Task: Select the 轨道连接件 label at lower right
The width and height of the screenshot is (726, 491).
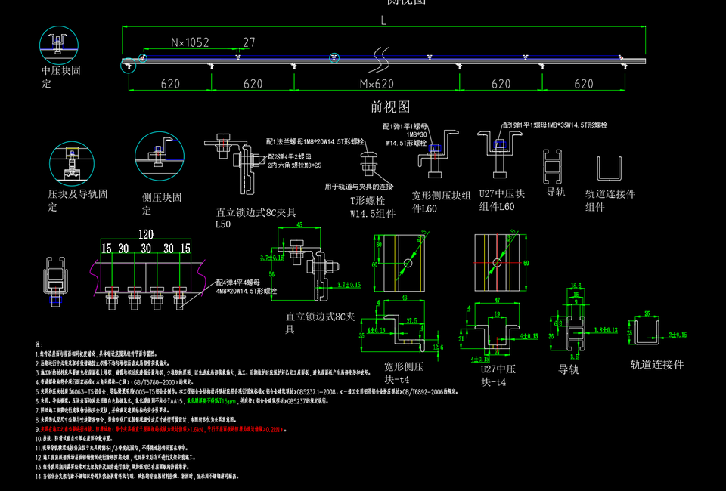Action: point(656,364)
